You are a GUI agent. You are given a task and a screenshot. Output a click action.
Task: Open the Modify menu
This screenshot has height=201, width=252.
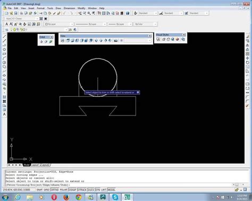point(81,8)
